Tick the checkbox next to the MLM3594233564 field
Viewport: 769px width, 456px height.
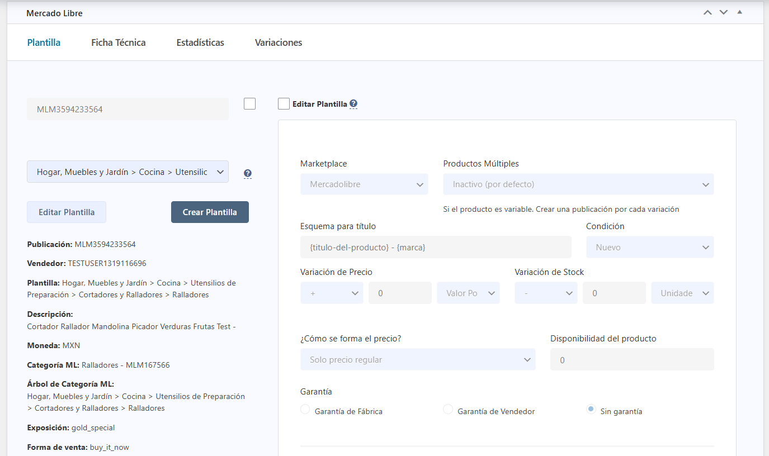pos(250,104)
